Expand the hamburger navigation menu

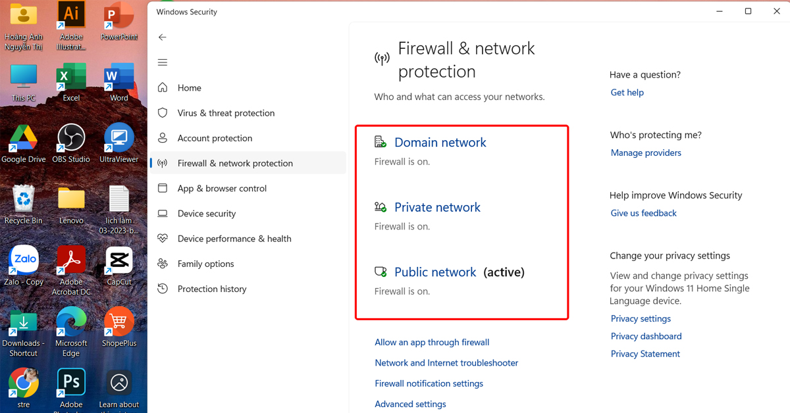coord(163,62)
